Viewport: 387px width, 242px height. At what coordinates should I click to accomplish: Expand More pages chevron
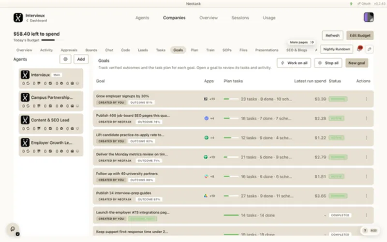click(312, 42)
